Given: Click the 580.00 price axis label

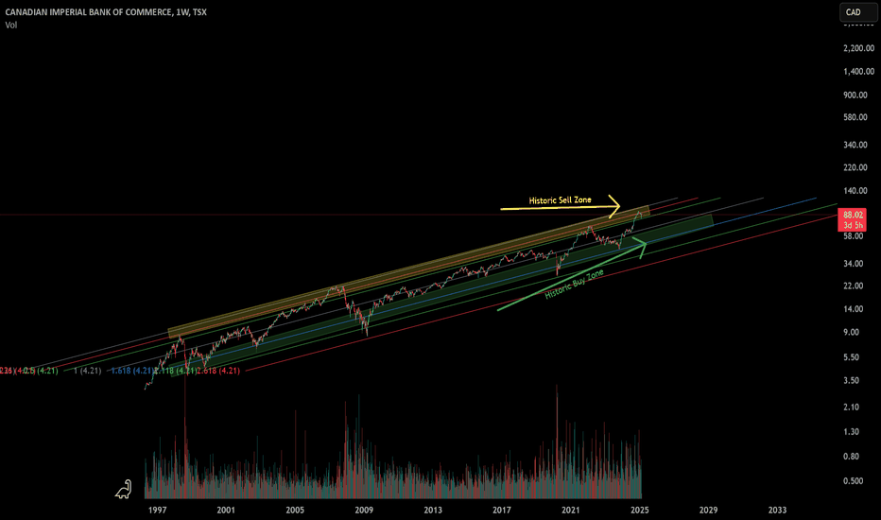Looking at the screenshot, I should (855, 117).
